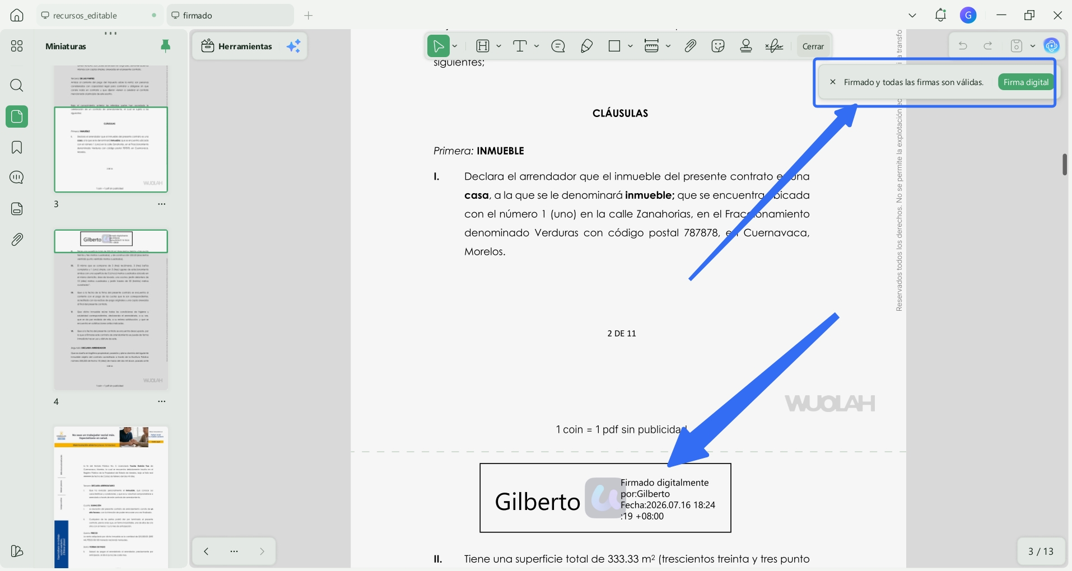Click the CLÁUSULAS heading text
Image resolution: width=1072 pixels, height=571 pixels.
(x=620, y=113)
